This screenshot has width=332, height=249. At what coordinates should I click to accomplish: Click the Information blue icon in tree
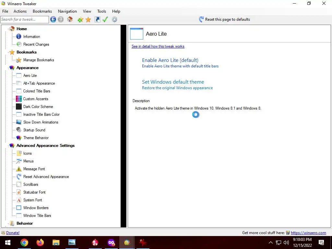19,37
